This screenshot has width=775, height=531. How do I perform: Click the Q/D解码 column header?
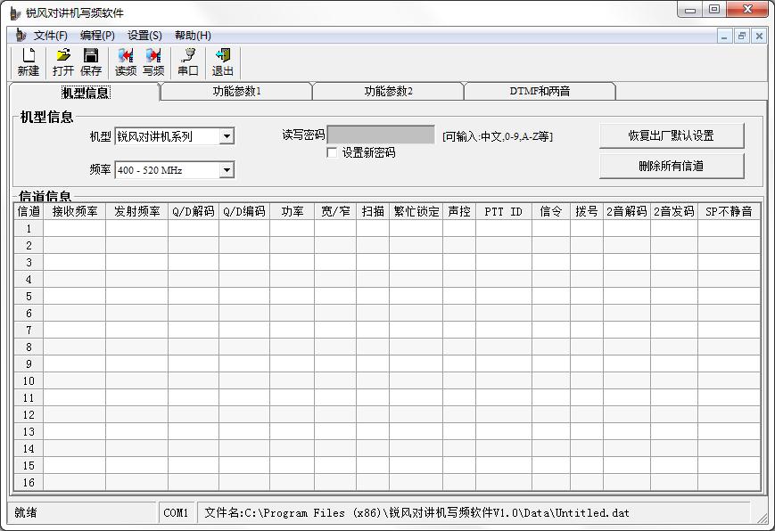click(194, 211)
